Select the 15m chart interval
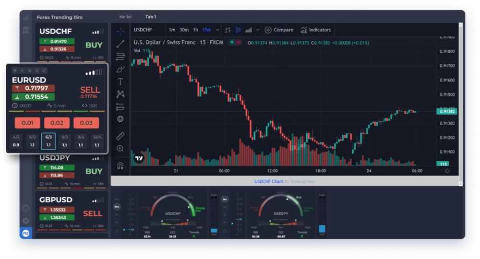This screenshot has height=259, width=480. 207,30
